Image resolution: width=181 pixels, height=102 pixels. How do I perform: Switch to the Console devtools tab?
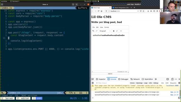tap(112, 79)
